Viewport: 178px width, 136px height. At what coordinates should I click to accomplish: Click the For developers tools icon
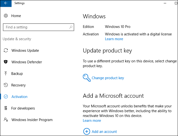[x=6, y=108]
